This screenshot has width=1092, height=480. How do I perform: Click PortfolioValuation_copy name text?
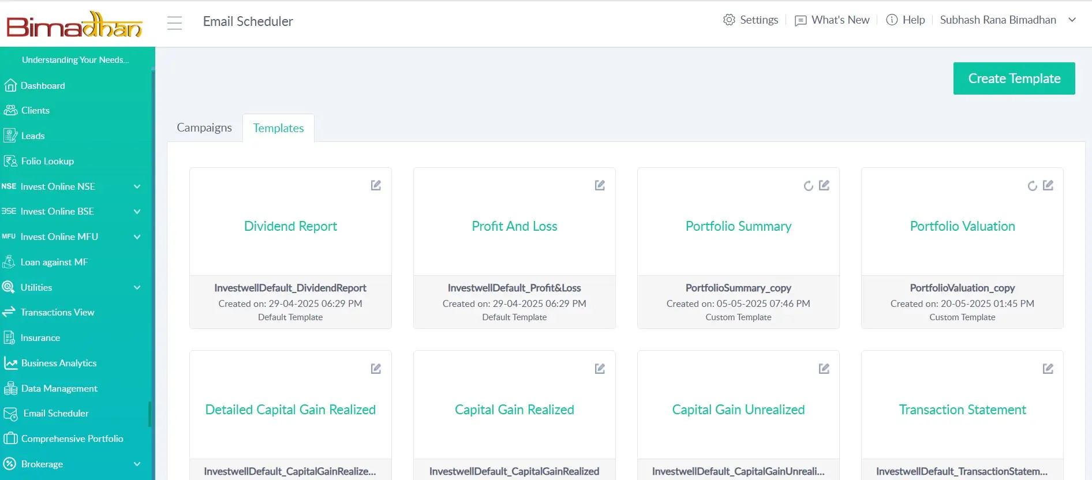point(962,288)
